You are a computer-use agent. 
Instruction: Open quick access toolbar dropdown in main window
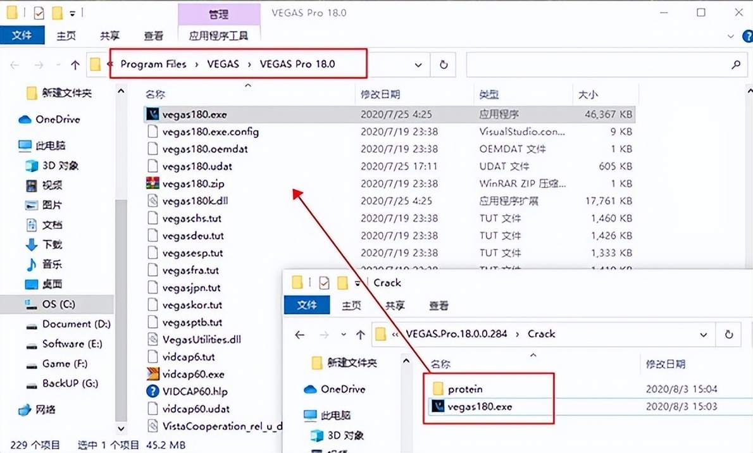[73, 13]
